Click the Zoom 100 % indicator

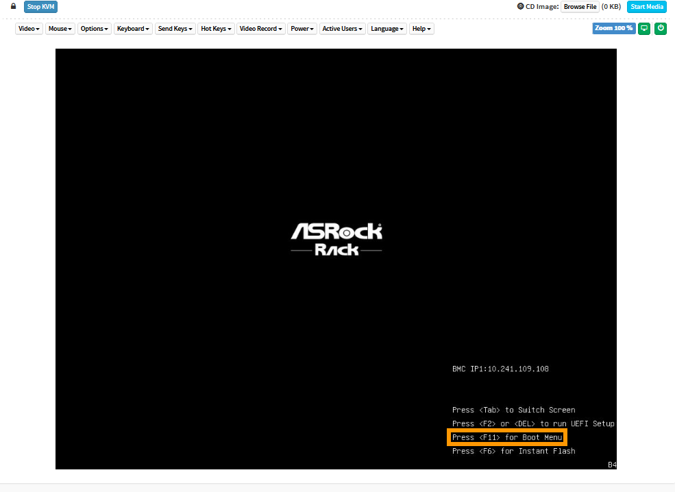(x=614, y=28)
